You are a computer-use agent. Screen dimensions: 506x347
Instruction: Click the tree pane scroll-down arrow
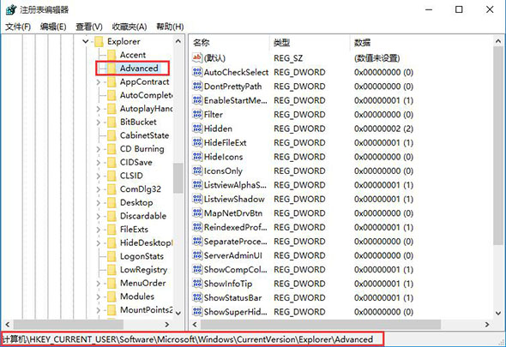[178, 313]
